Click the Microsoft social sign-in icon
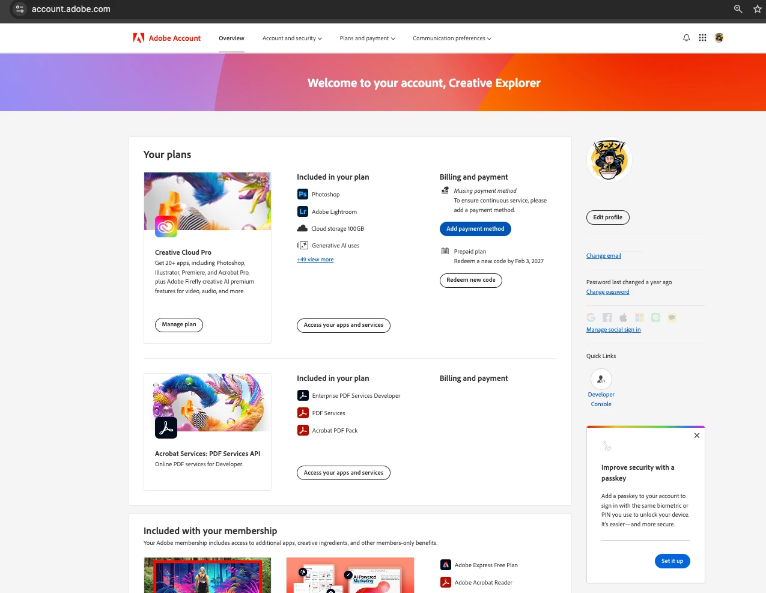Image resolution: width=766 pixels, height=593 pixels. [640, 317]
